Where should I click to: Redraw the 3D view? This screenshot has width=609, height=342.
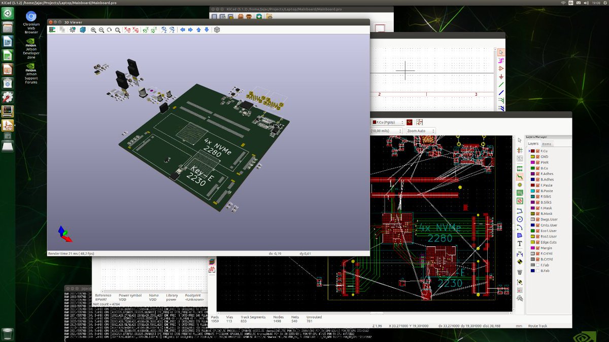pos(109,30)
